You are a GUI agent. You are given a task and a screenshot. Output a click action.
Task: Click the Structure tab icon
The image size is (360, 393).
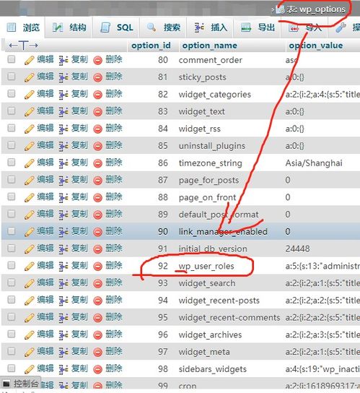click(x=58, y=27)
